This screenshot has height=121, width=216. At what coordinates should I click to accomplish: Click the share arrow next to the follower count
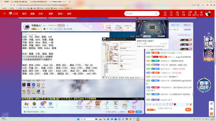tap(68, 25)
